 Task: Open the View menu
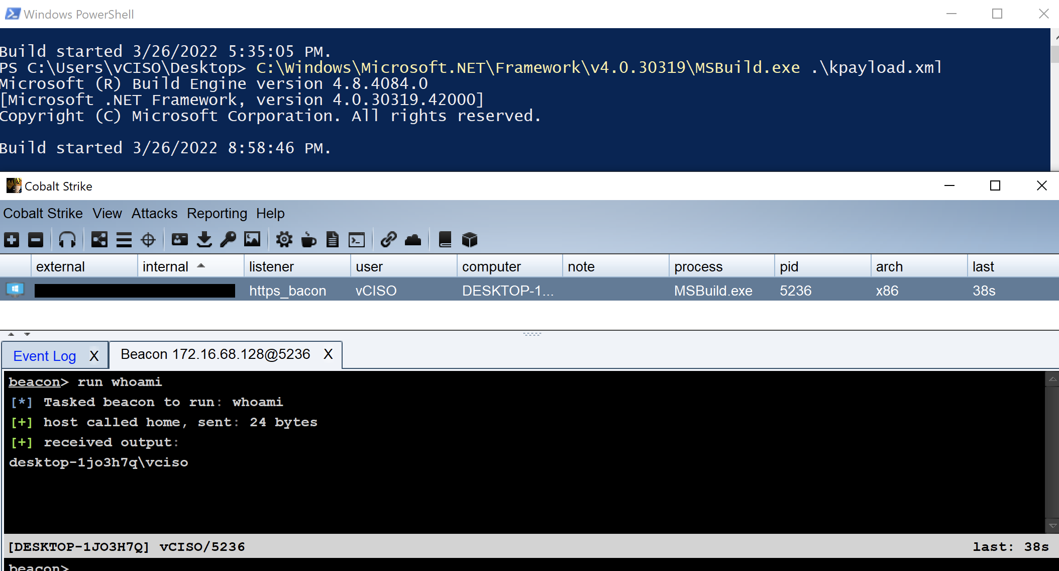click(x=107, y=214)
